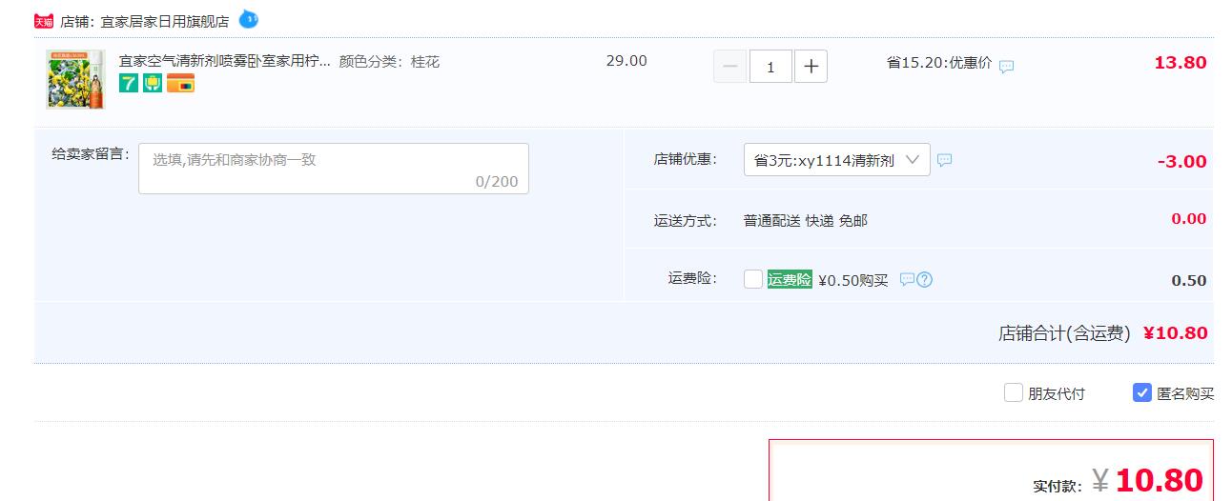Click the 13.80 item subtotal
The image size is (1232, 501).
click(x=1181, y=63)
